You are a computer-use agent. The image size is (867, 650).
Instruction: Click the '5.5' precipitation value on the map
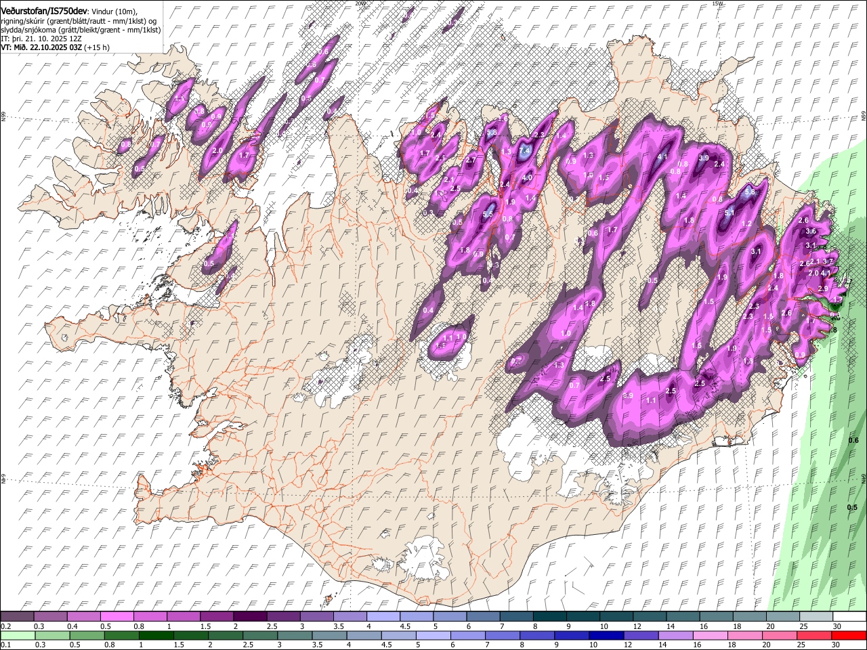pyautogui.click(x=488, y=214)
